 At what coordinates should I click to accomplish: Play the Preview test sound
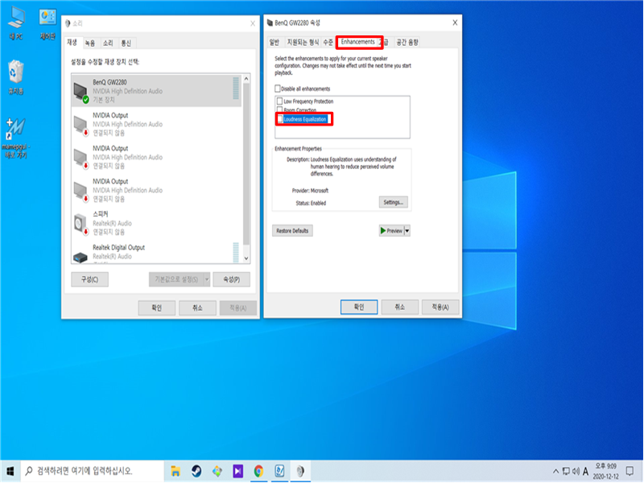point(391,231)
